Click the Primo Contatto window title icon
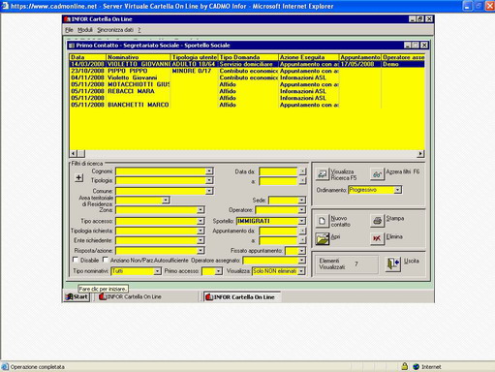Screen dimensions: 495x372 [x=72, y=46]
